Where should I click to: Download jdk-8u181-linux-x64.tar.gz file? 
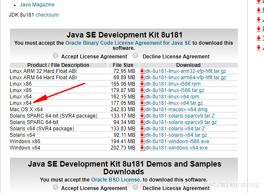pyautogui.click(x=173, y=103)
